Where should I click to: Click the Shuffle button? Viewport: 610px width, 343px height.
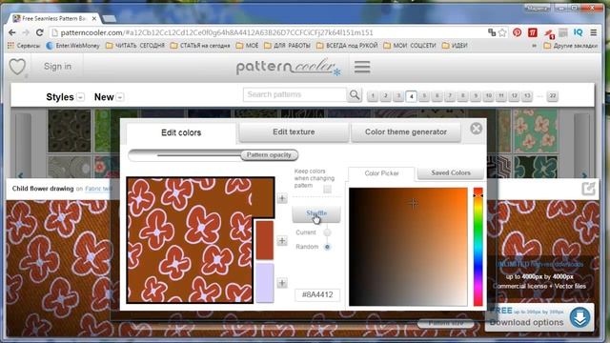[316, 213]
